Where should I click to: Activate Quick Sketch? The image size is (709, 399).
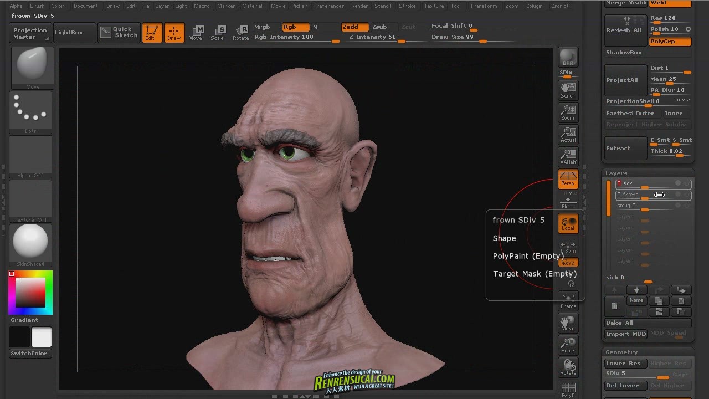tap(119, 33)
